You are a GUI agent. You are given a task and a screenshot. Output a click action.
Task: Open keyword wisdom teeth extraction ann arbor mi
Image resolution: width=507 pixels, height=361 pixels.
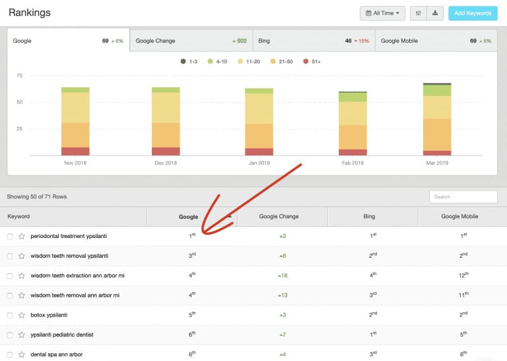tap(77, 276)
